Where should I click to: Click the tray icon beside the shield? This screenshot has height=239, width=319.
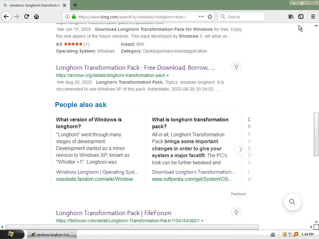(x=290, y=235)
